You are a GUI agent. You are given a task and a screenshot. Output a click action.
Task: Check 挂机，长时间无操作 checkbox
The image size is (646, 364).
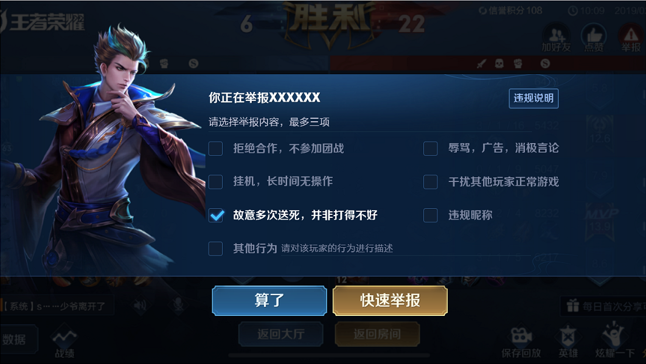[215, 182]
